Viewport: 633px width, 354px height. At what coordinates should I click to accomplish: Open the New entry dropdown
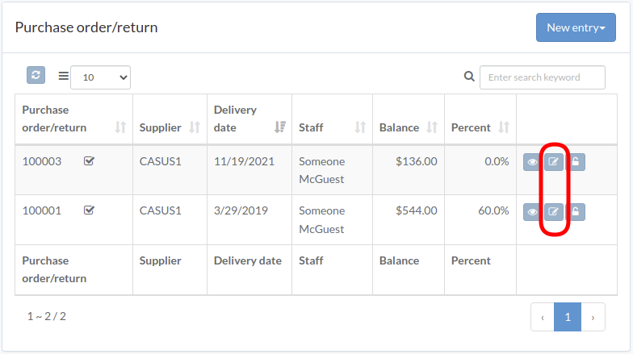coord(576,27)
